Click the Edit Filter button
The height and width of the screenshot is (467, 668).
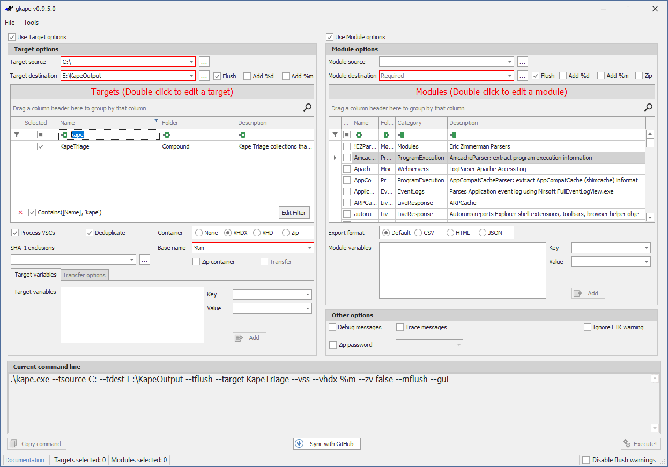[x=294, y=212]
